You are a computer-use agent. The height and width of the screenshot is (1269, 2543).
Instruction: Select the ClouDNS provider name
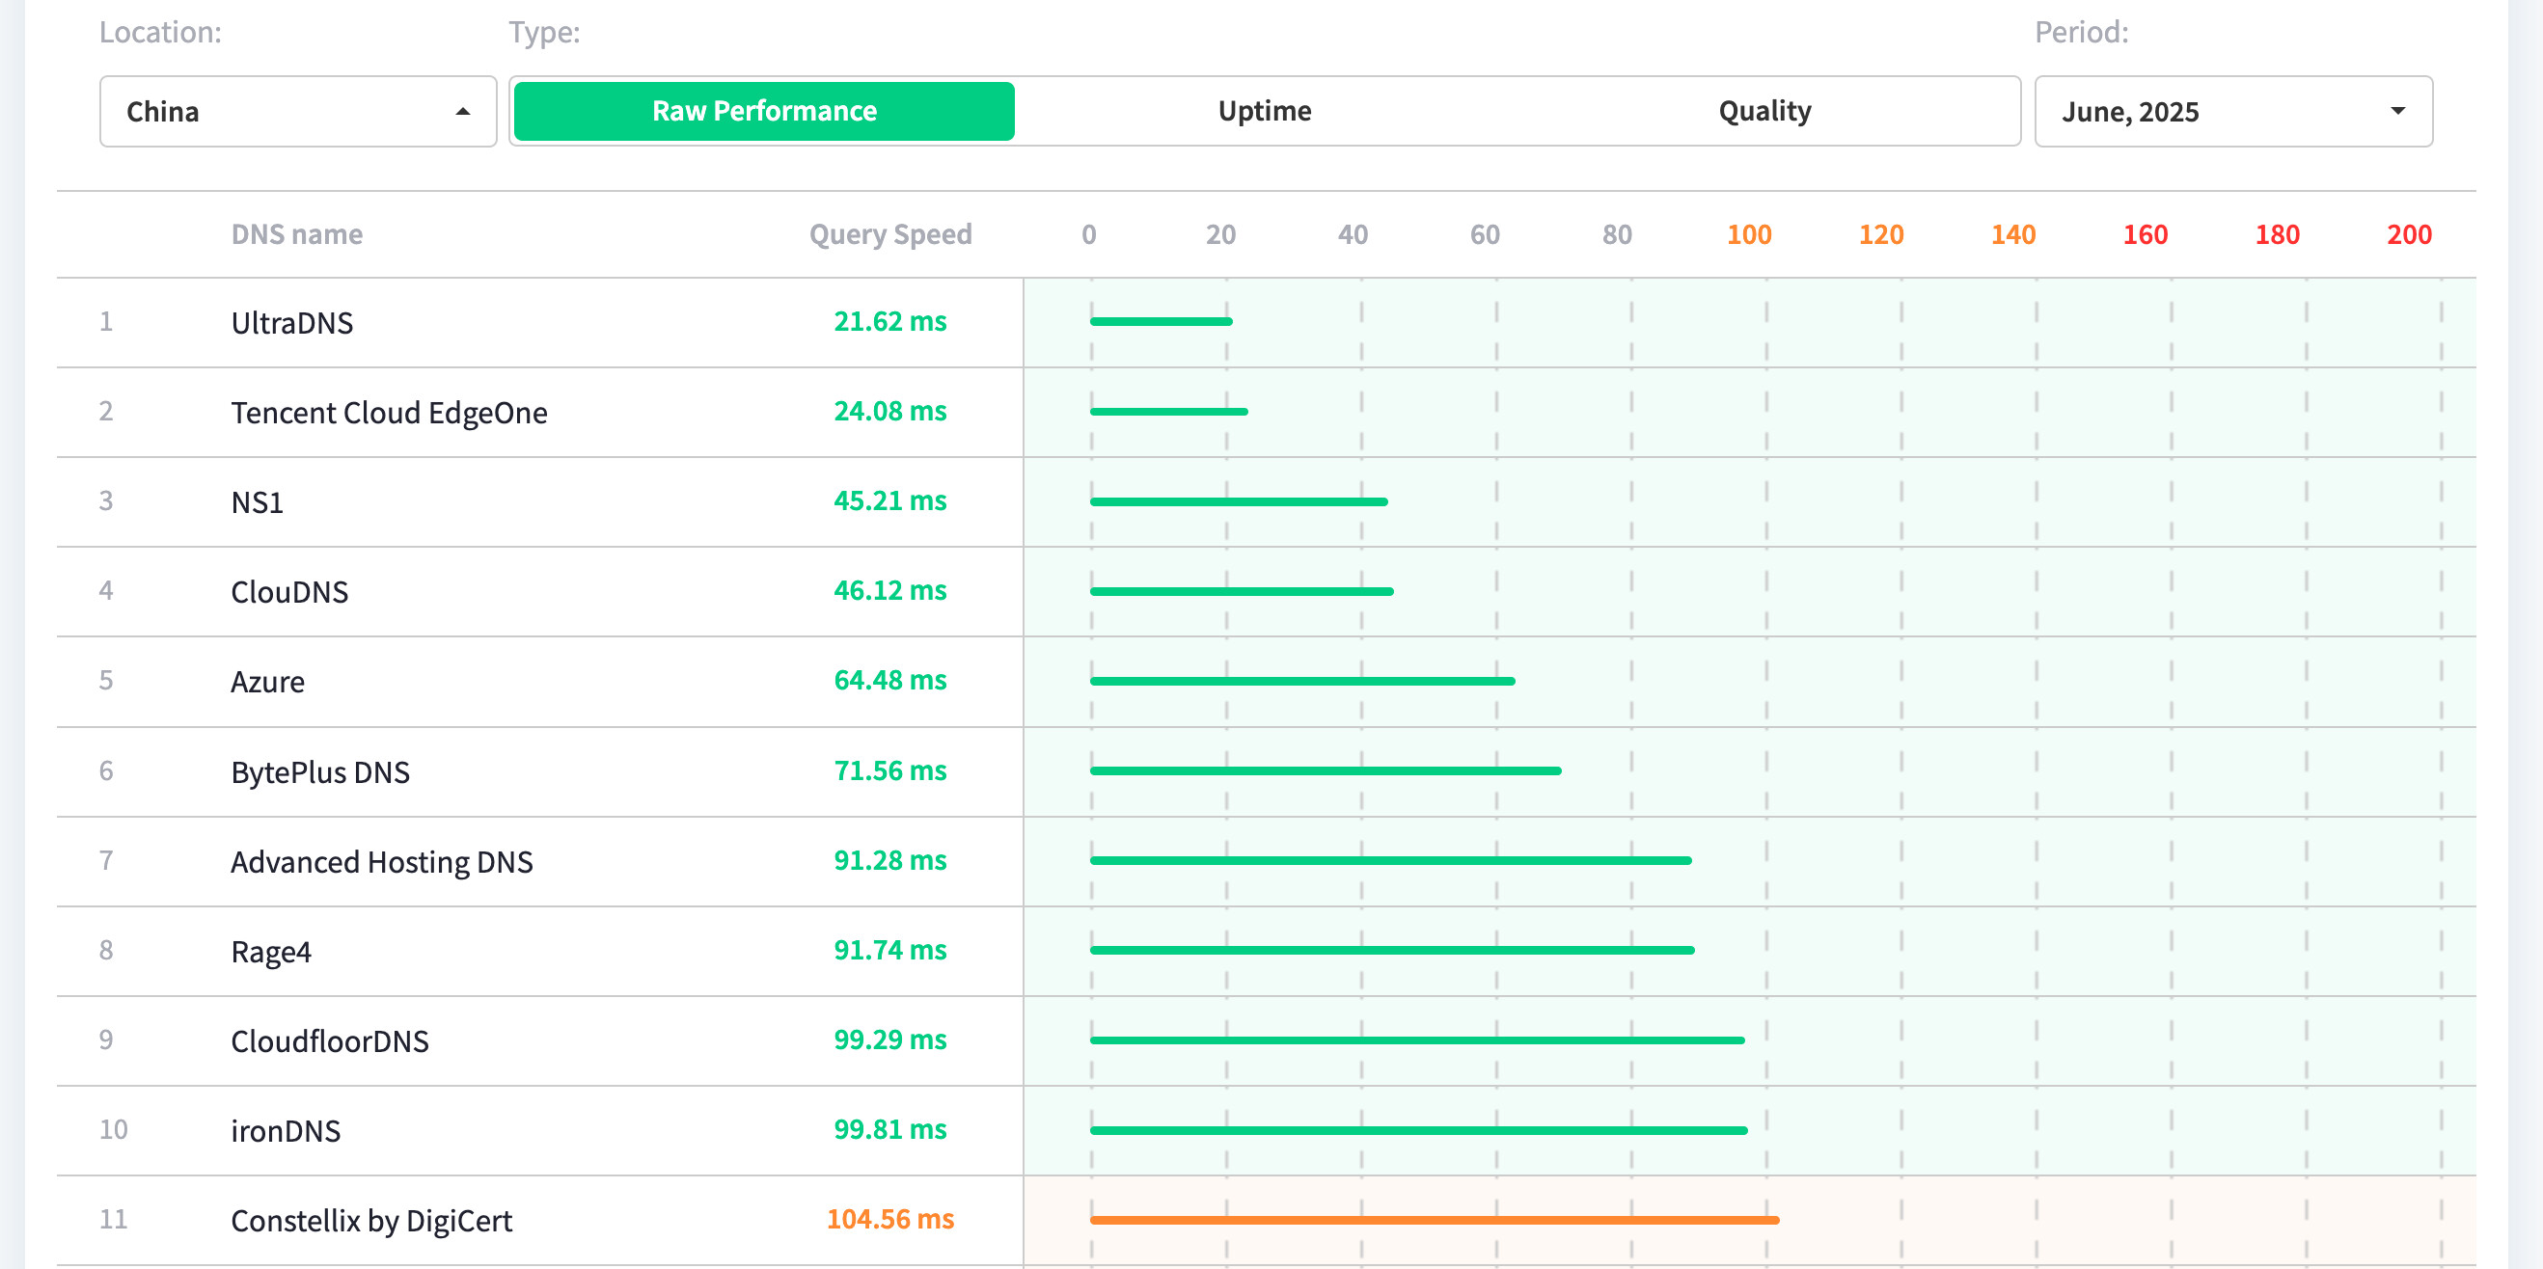coord(289,592)
